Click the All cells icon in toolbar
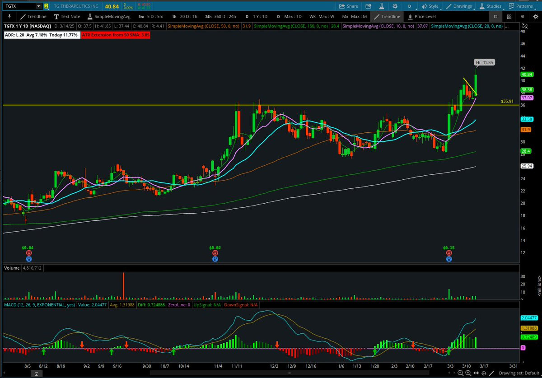The image size is (542, 378). tap(523, 16)
